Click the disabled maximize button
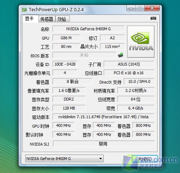Screen dimensions: 180x173 [140, 8]
